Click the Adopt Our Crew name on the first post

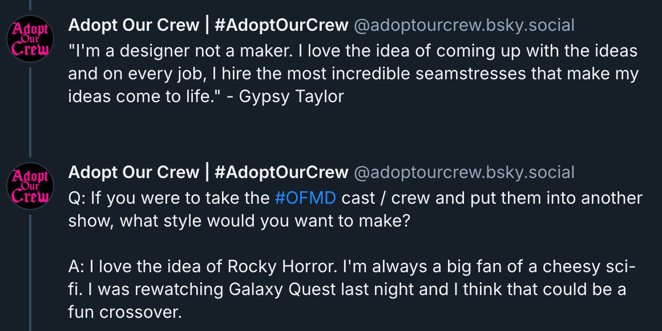[x=134, y=25]
